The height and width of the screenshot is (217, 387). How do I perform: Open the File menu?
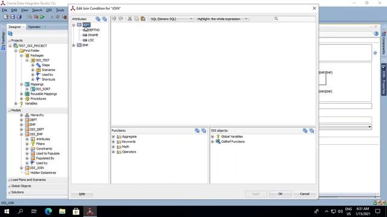click(4, 10)
